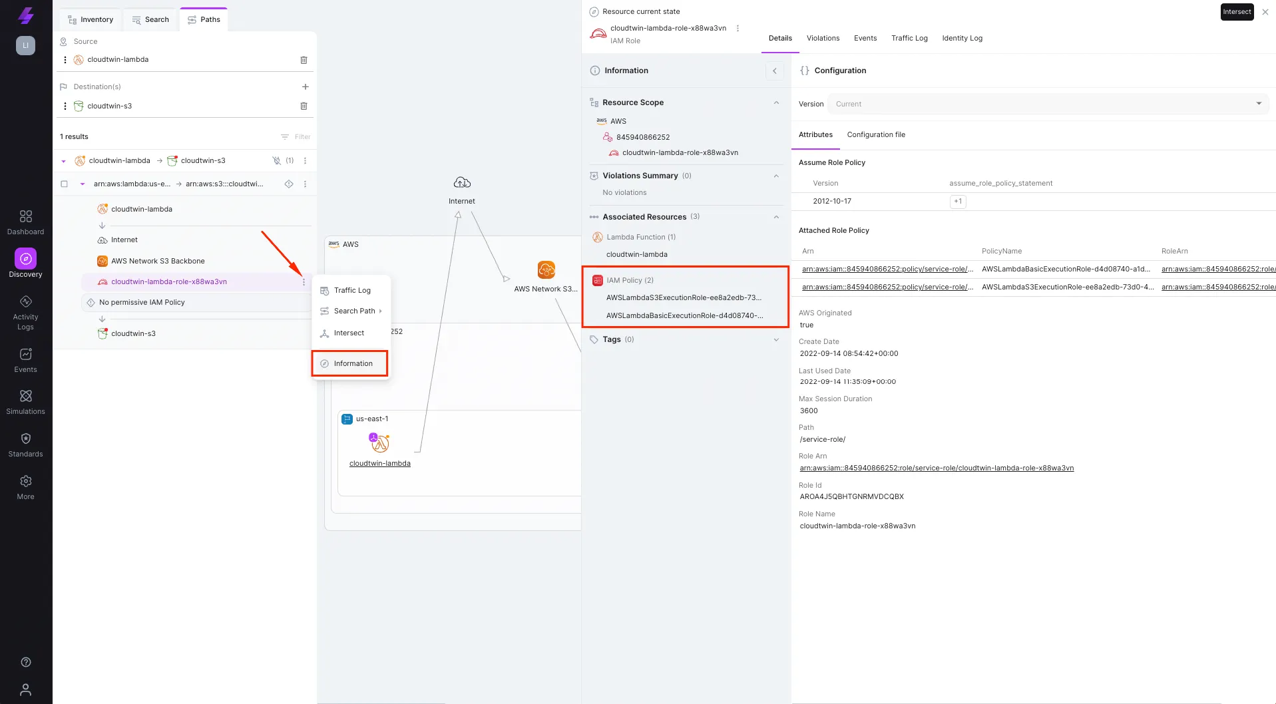Open Search Path submenu
1276x704 pixels.
(x=351, y=311)
